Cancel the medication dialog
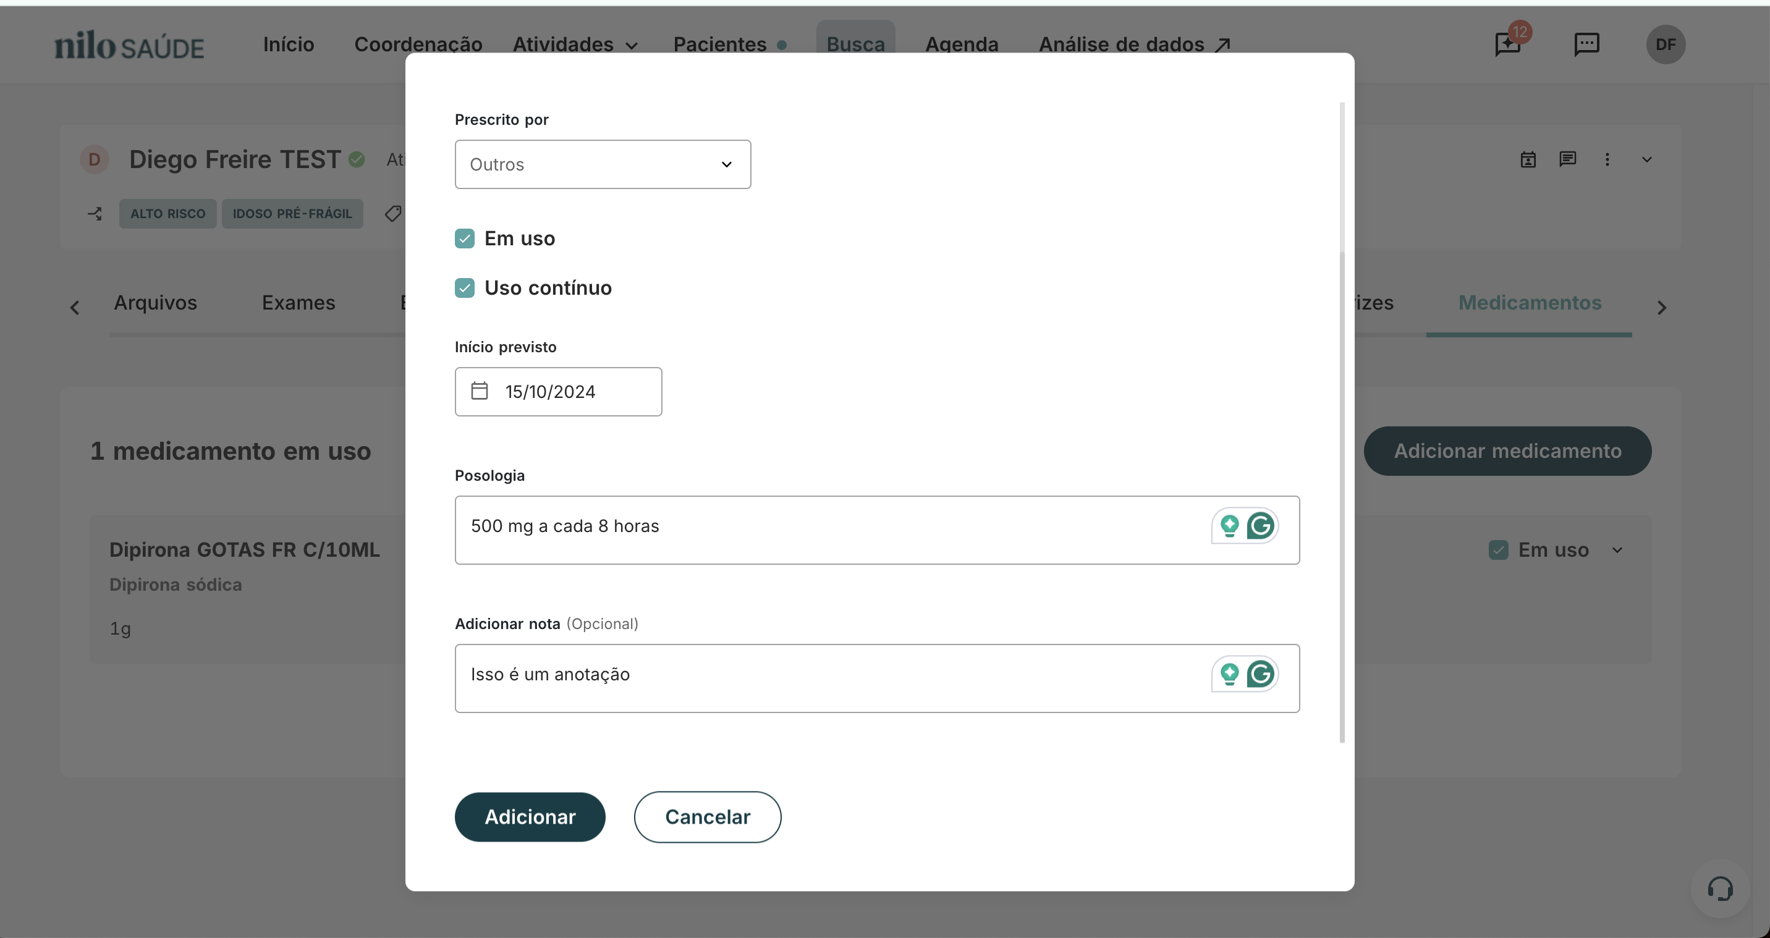 pos(707,816)
